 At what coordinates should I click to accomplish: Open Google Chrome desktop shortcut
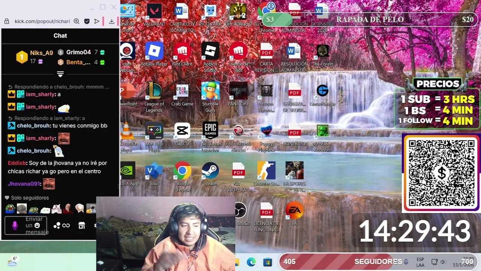(x=182, y=177)
